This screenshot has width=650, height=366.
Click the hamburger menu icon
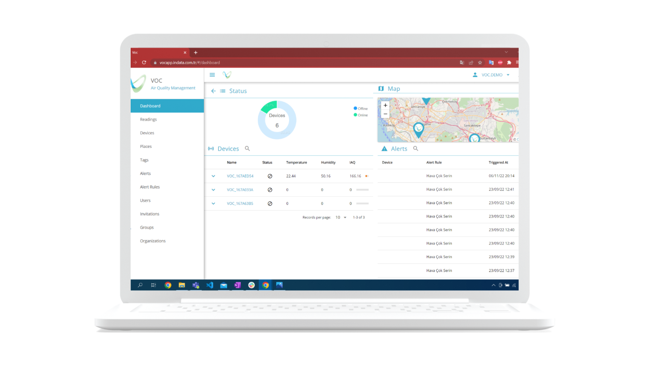point(212,75)
